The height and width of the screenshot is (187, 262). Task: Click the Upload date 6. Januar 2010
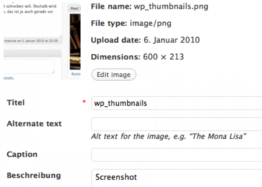(145, 40)
